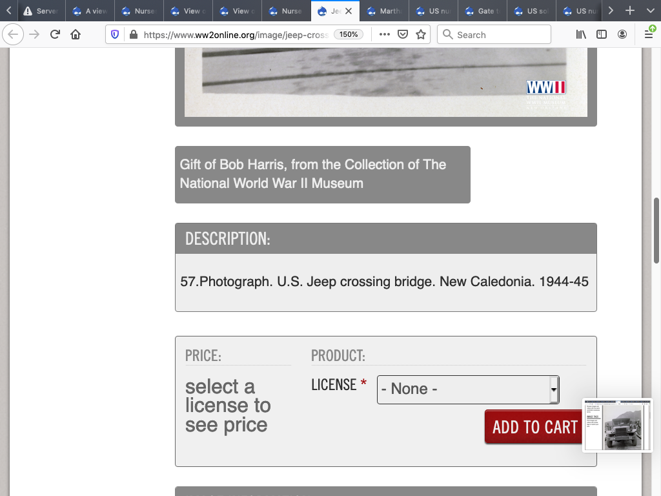Toggle the browser sidebar view
The height and width of the screenshot is (496, 661).
[602, 34]
